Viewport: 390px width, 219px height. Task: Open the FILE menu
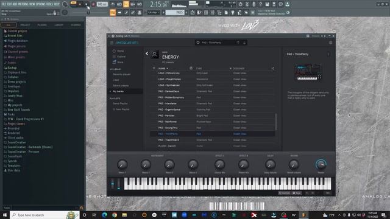4,4
